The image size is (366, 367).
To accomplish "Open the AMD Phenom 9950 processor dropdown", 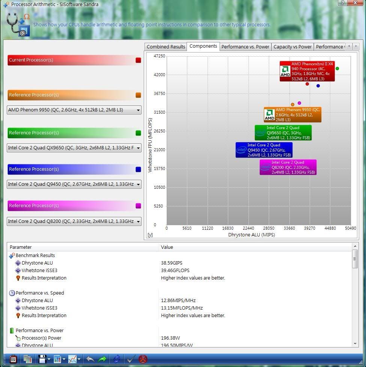I will click(x=74, y=110).
